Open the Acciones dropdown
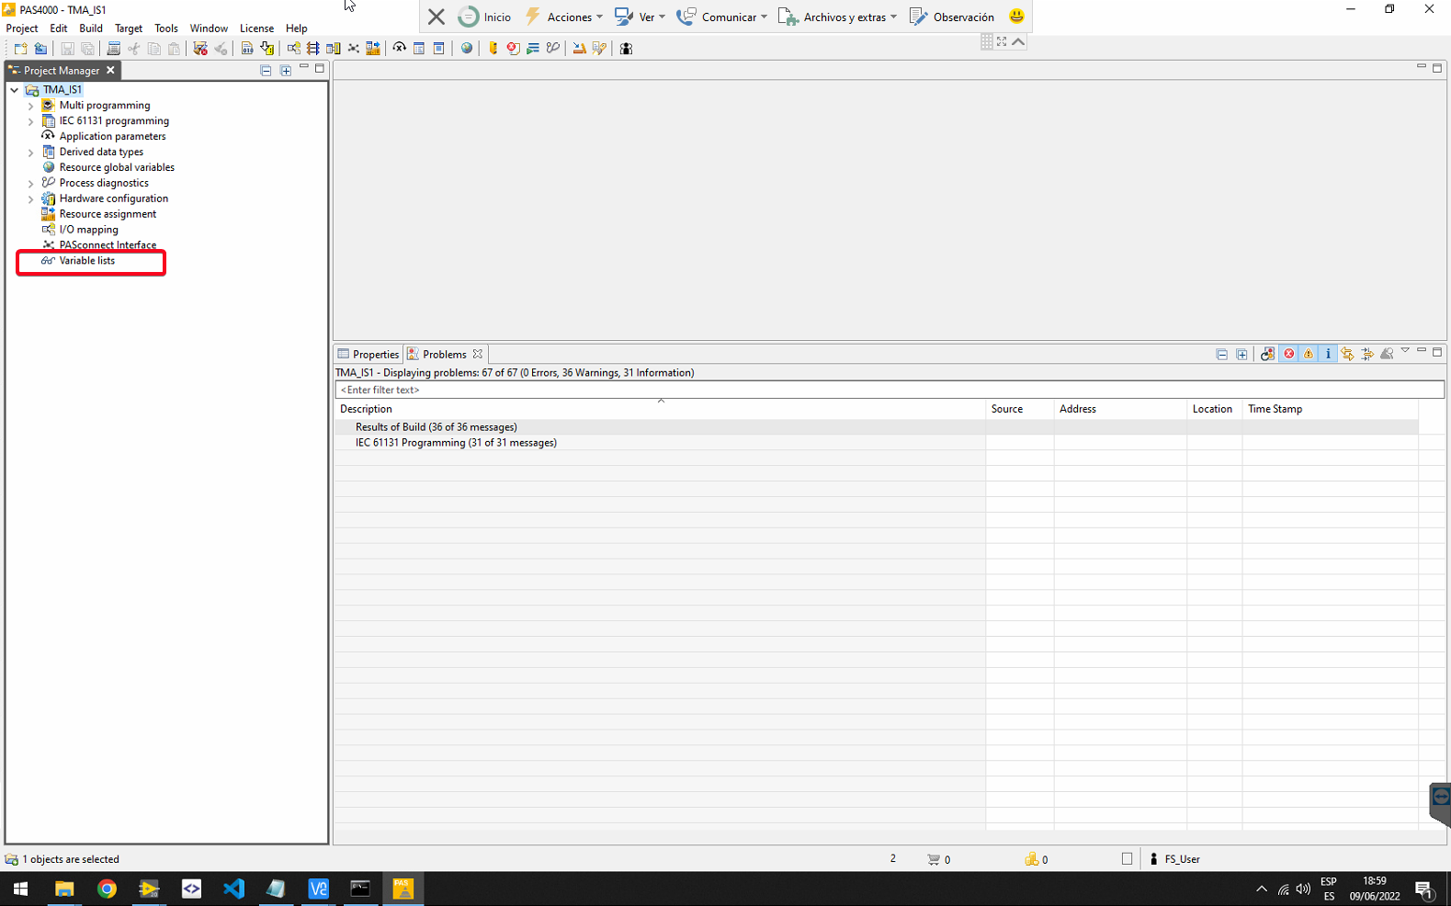The image size is (1451, 906). 563,17
